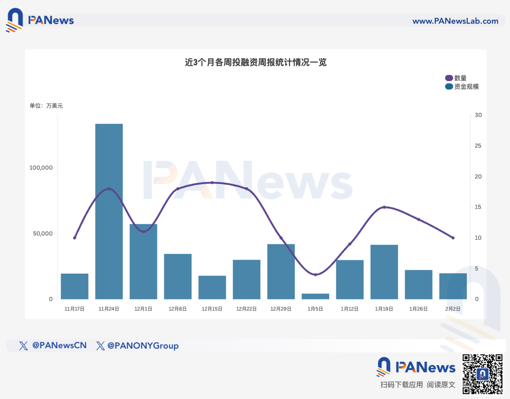The height and width of the screenshot is (399, 510).
Task: Click the QR code image
Action: [x=482, y=374]
